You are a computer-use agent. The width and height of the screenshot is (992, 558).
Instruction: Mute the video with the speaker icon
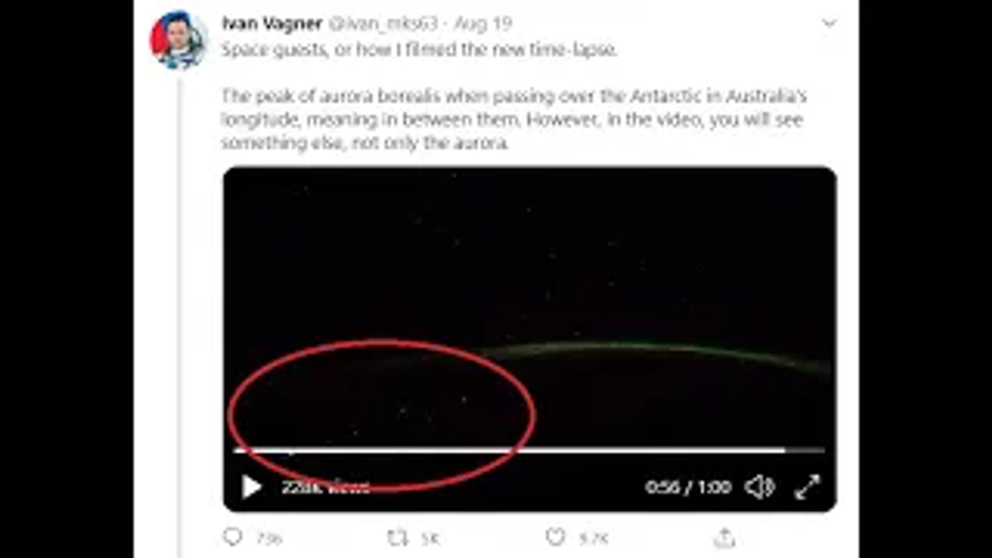tap(759, 487)
